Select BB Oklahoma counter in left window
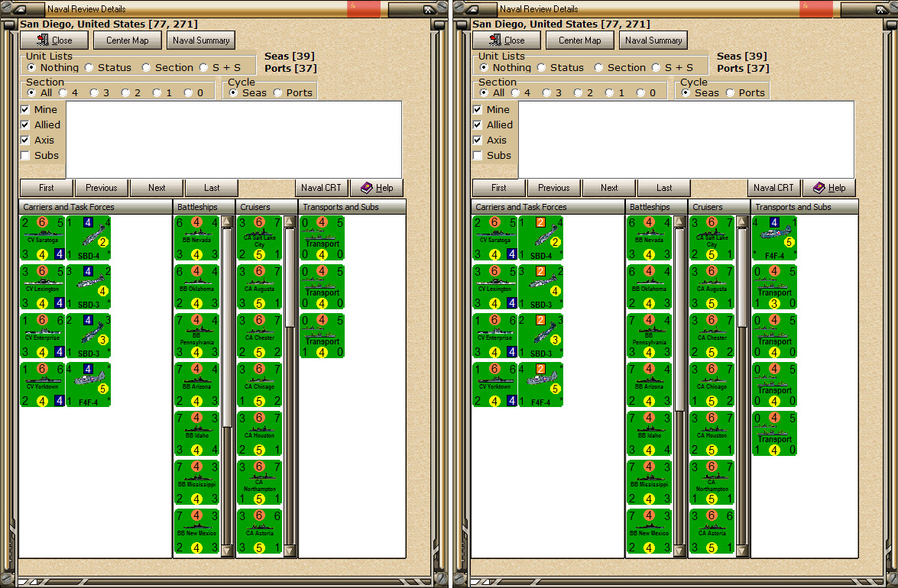 tap(197, 286)
